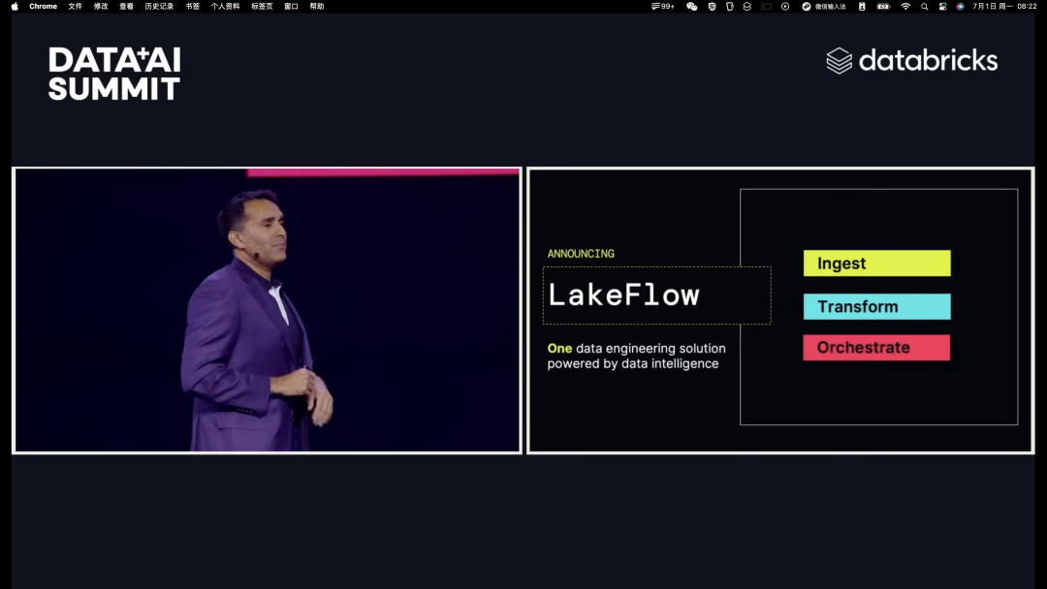Open Control Center from menu bar
The width and height of the screenshot is (1047, 589).
tap(942, 6)
